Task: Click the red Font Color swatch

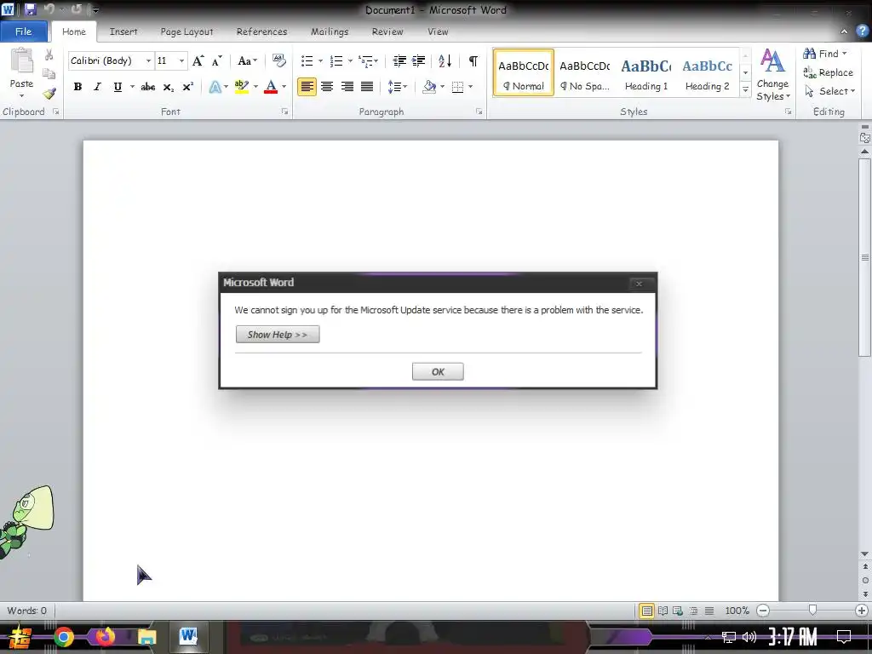Action: (x=271, y=87)
